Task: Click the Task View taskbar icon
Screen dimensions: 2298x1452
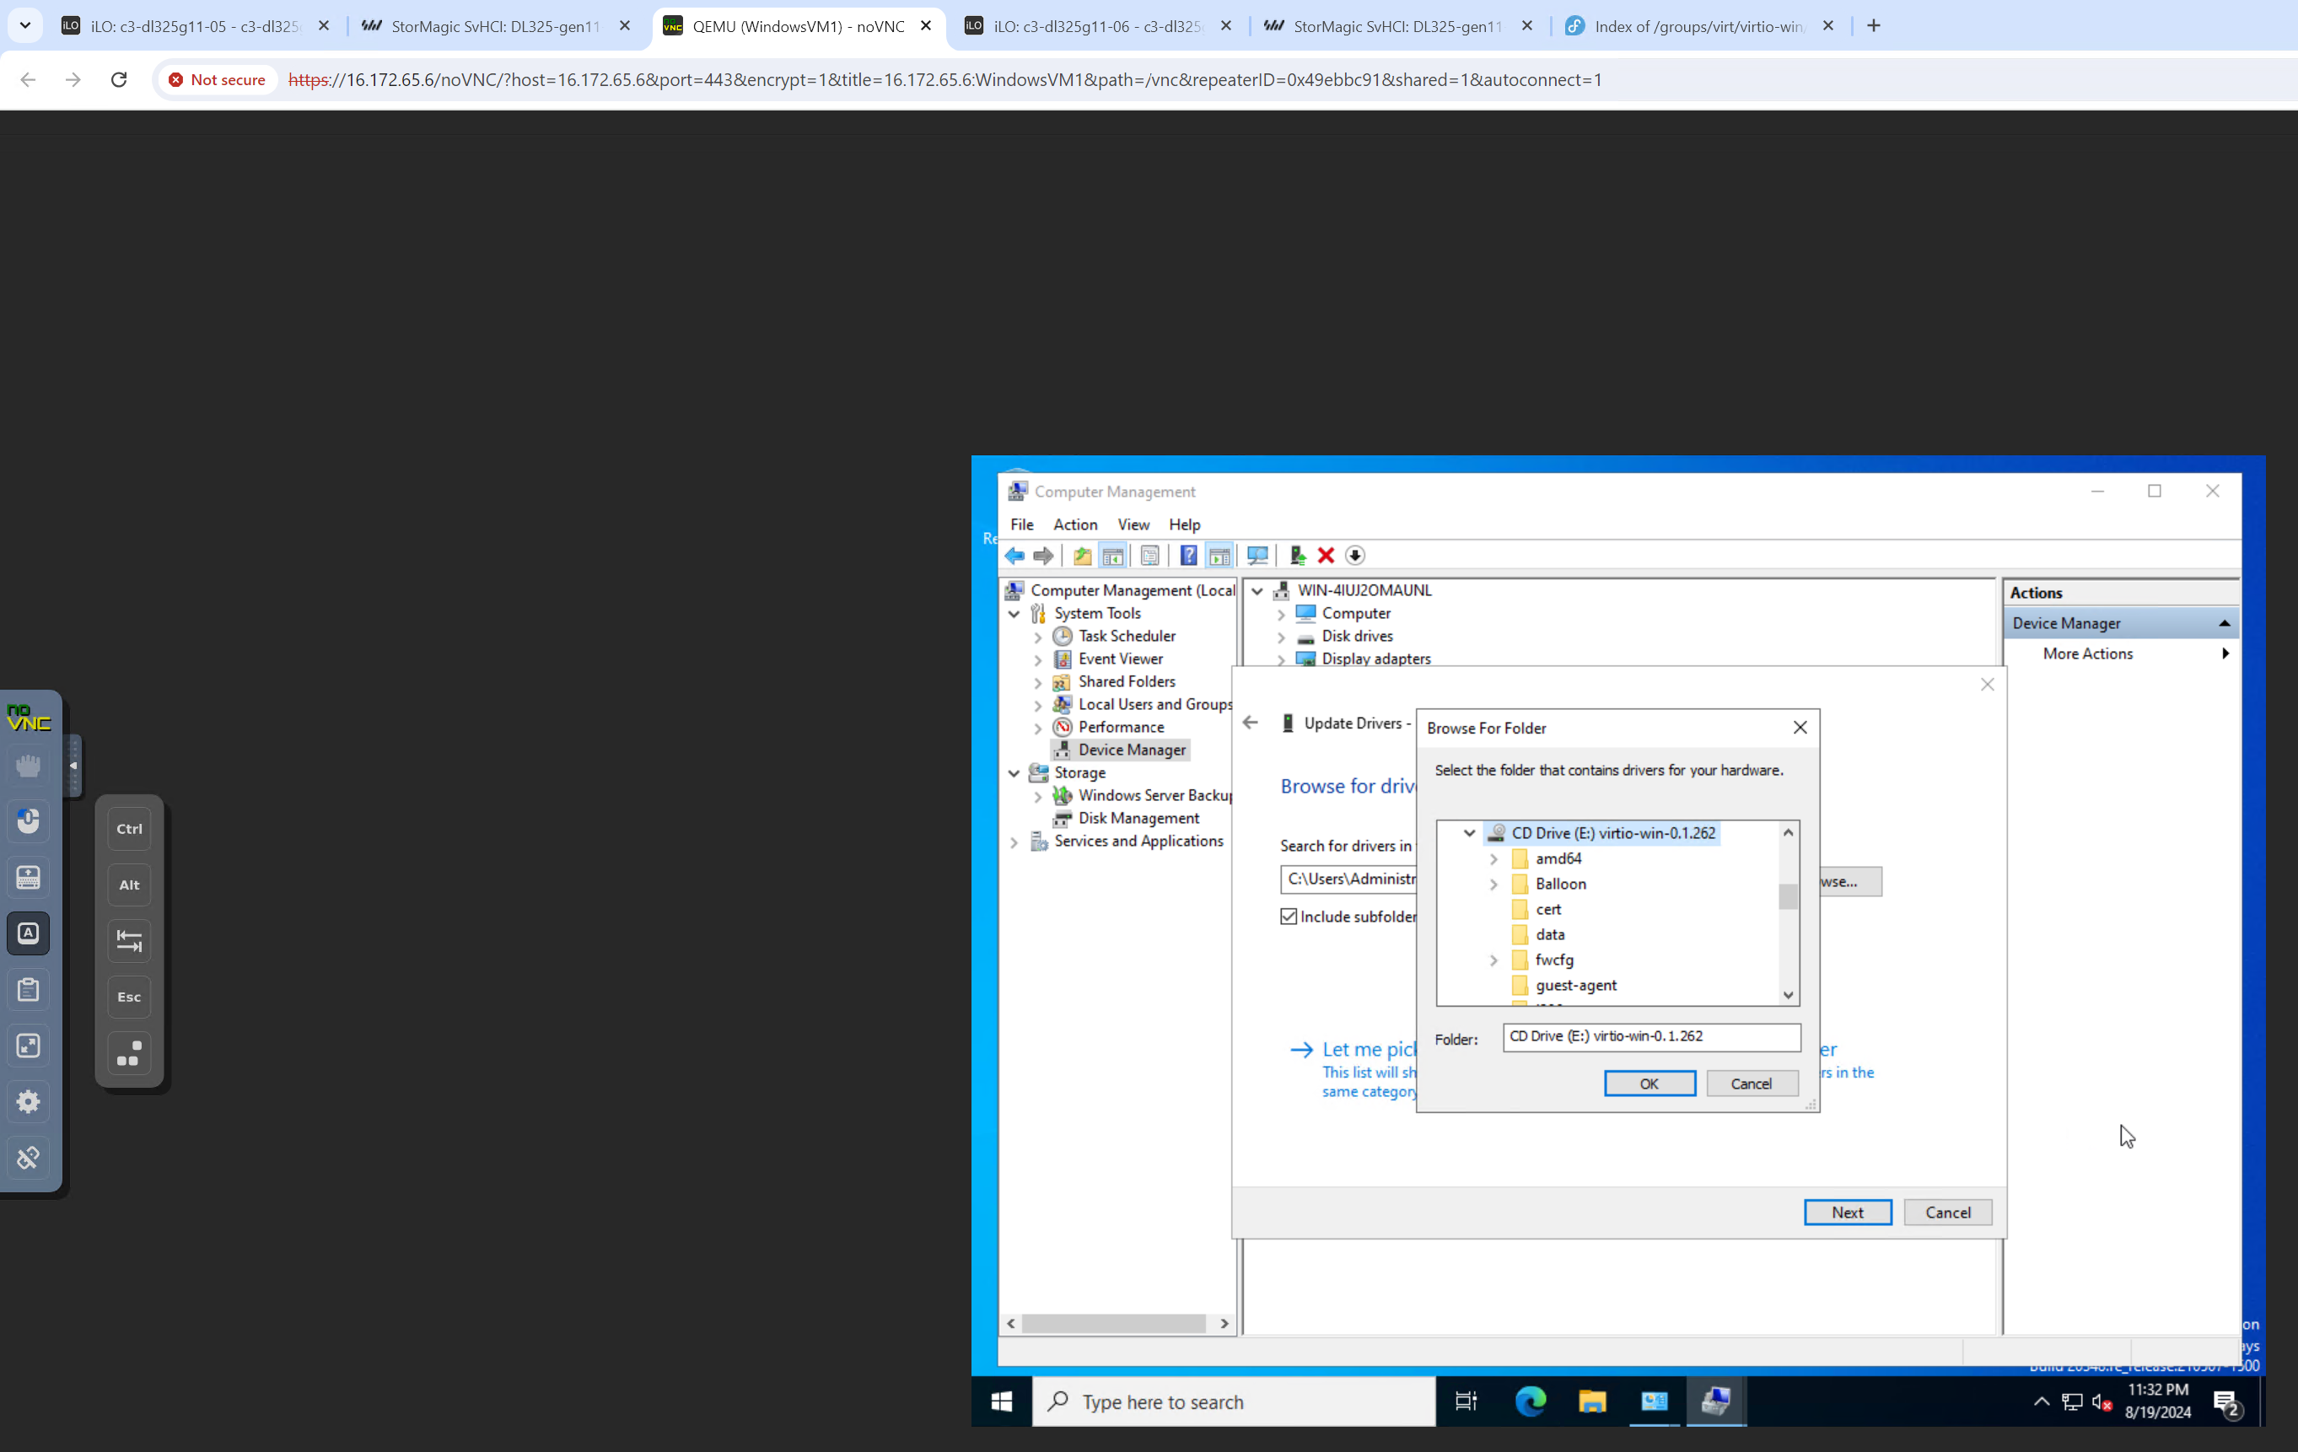Action: 1467,1401
